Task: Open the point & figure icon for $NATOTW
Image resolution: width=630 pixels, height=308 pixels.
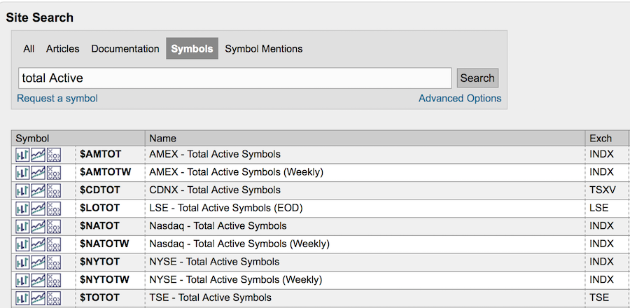Action: tap(54, 244)
